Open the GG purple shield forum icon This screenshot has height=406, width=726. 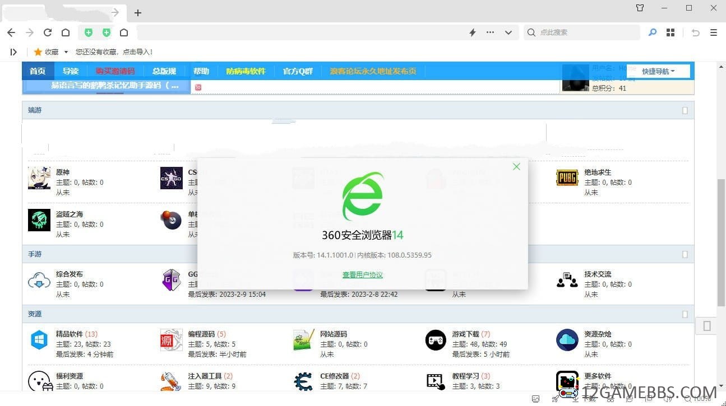[172, 280]
